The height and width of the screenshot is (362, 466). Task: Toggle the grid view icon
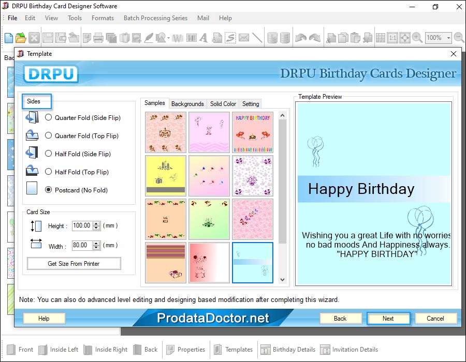(380, 38)
